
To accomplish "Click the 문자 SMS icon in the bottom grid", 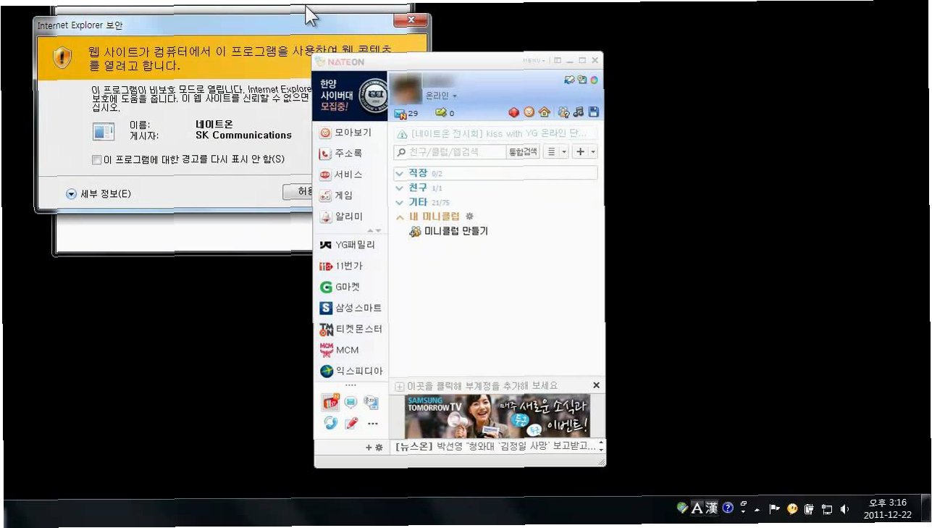I will point(371,402).
